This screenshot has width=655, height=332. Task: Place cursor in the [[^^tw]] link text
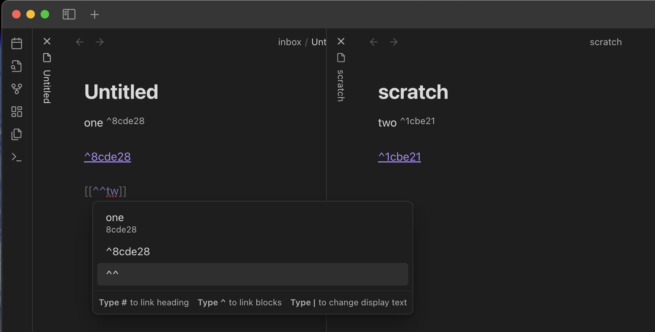[x=105, y=191]
